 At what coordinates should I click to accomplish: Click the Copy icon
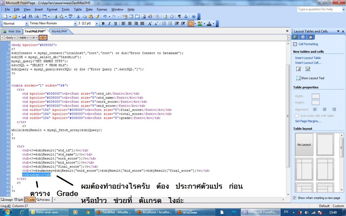coord(85,16)
